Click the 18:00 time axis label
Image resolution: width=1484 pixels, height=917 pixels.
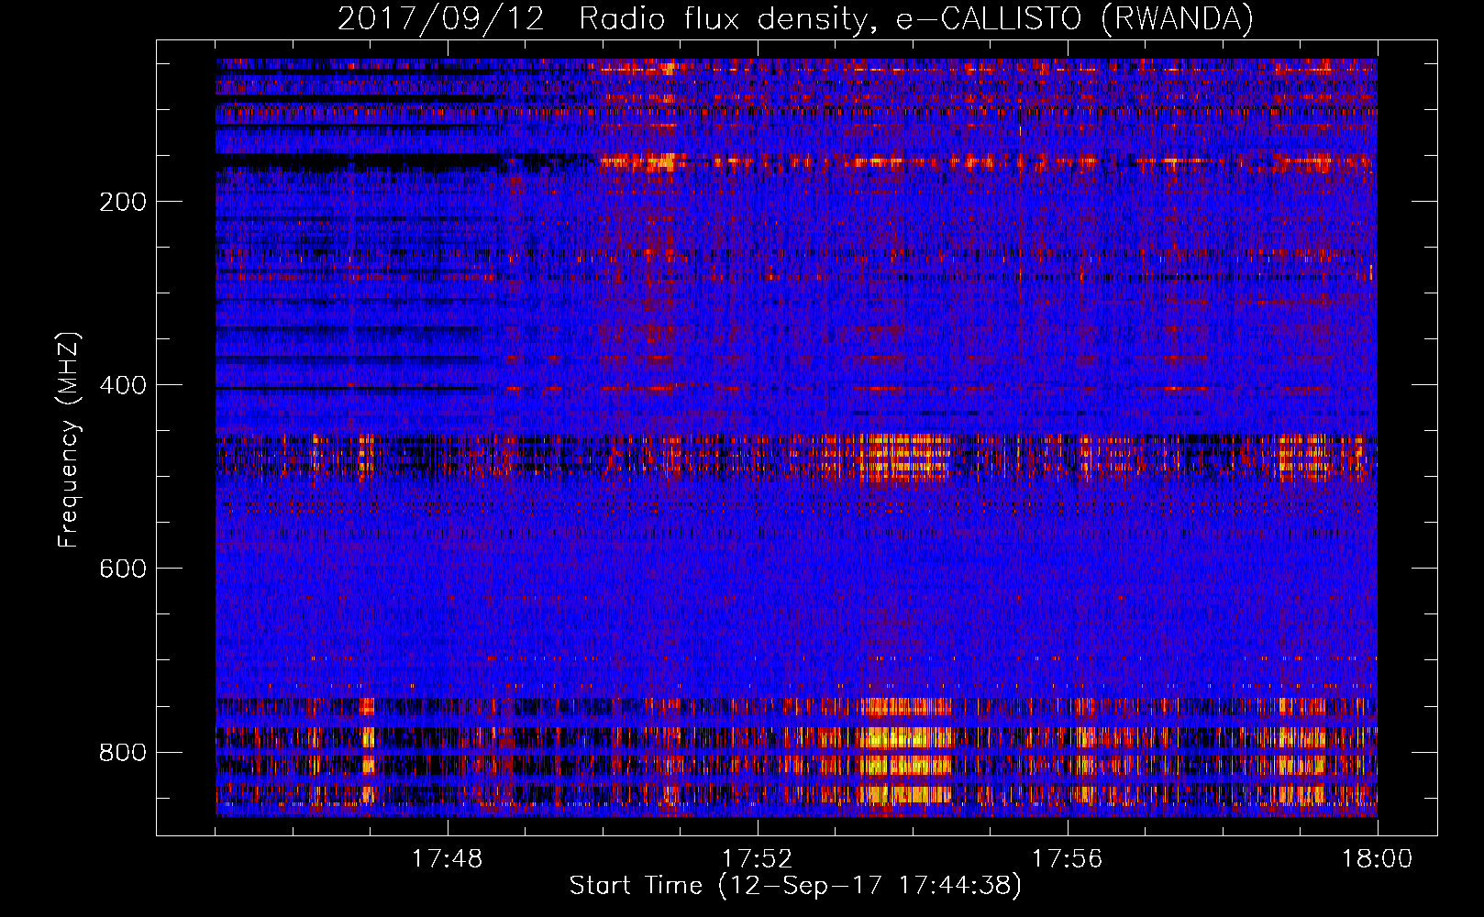pyautogui.click(x=1377, y=859)
